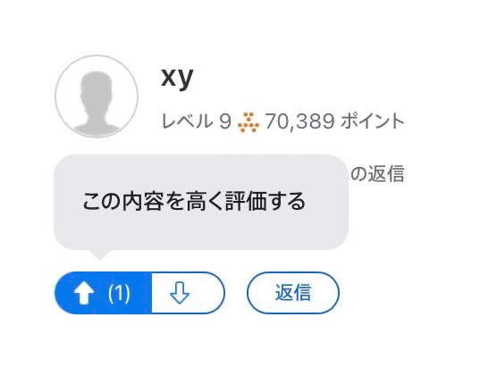Click the の返信 link text
The image size is (497, 384).
(x=377, y=174)
